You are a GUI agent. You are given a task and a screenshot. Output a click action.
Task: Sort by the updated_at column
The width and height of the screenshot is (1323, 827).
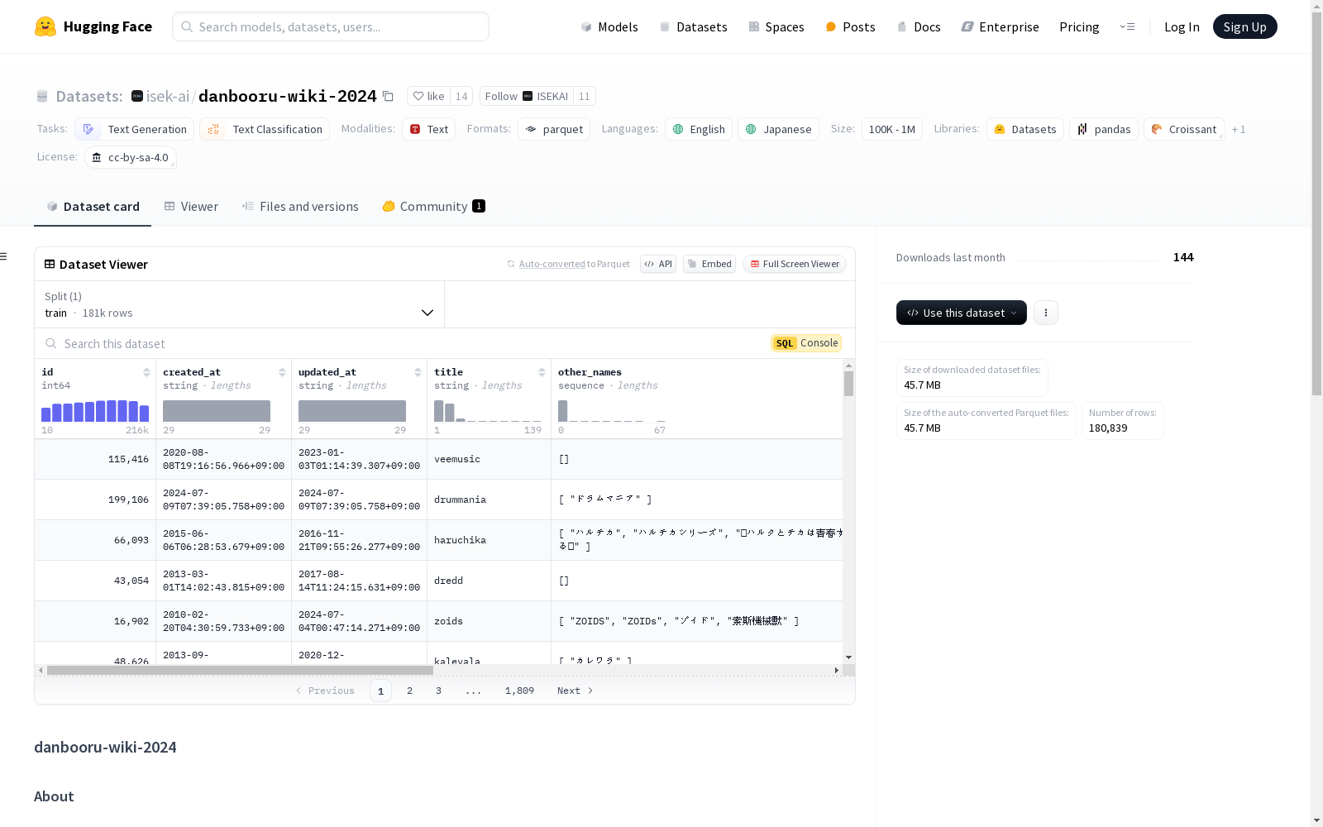click(x=418, y=372)
